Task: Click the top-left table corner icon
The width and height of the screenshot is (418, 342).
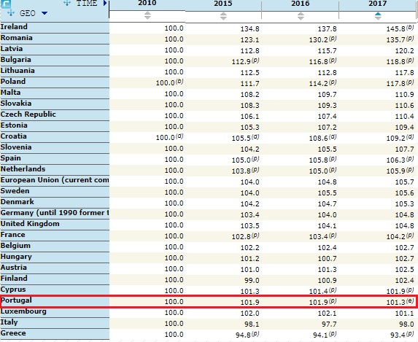Action: tap(6, 4)
